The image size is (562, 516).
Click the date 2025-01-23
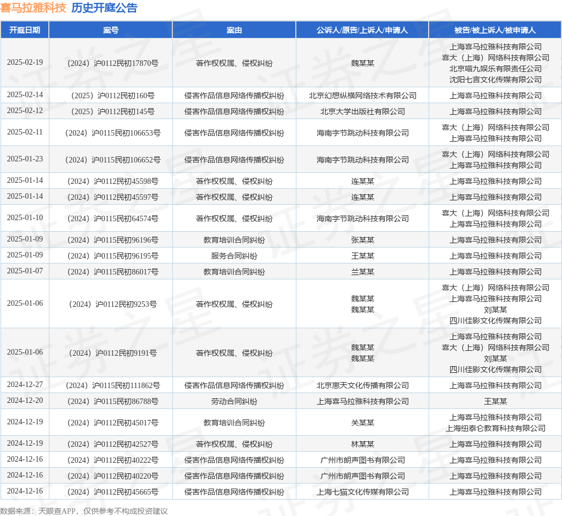point(25,159)
